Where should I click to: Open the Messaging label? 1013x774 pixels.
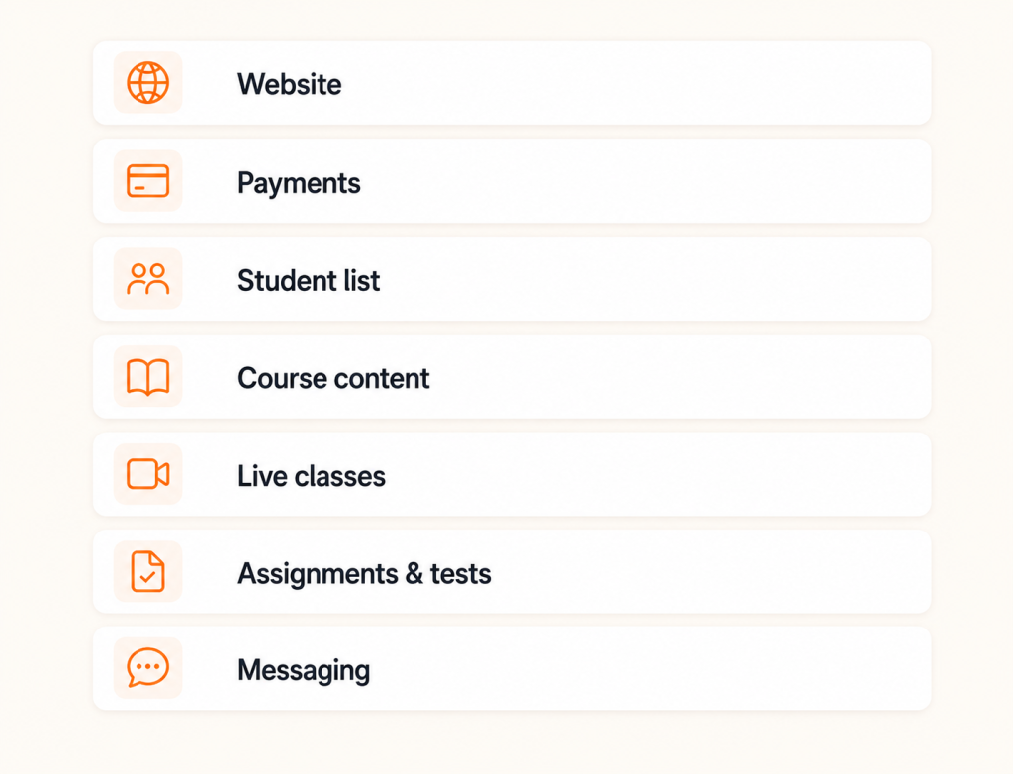coord(304,670)
